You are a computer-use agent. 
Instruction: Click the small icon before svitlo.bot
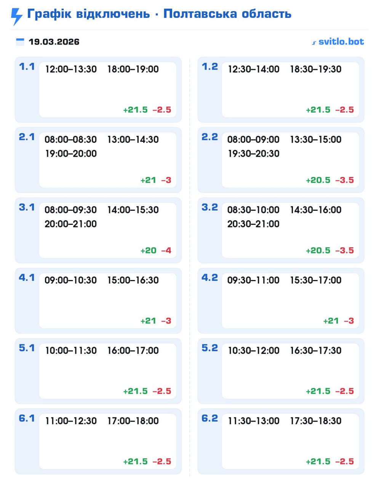click(314, 43)
